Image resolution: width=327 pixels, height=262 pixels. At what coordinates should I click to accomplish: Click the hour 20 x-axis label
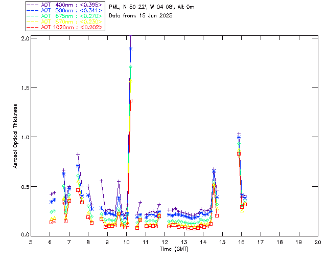[x=318, y=242]
